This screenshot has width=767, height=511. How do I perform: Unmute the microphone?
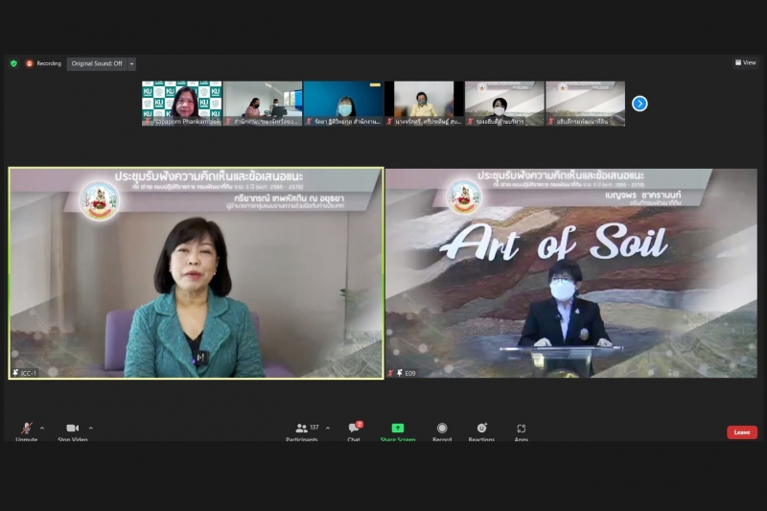26,430
